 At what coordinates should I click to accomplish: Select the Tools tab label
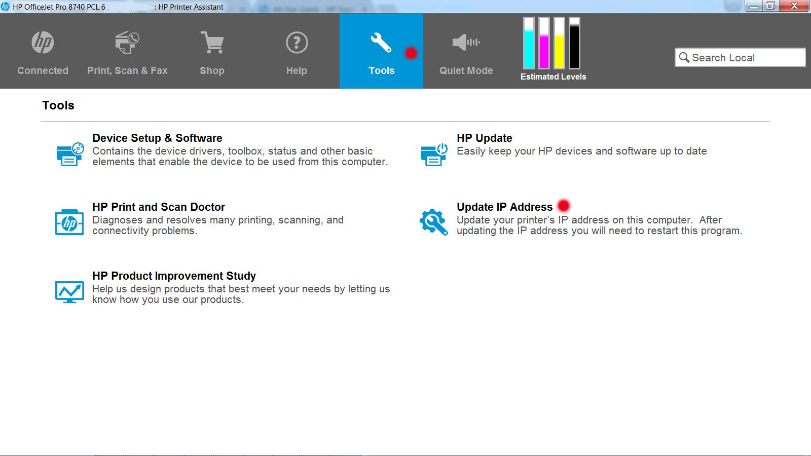click(381, 70)
